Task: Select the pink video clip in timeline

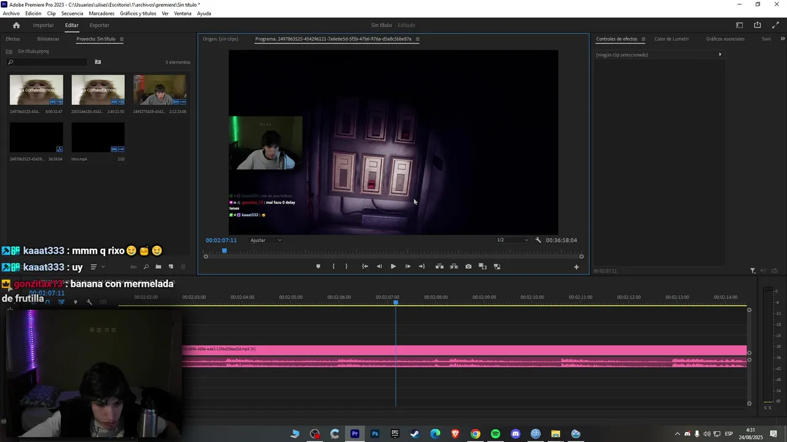Action: [x=464, y=349]
